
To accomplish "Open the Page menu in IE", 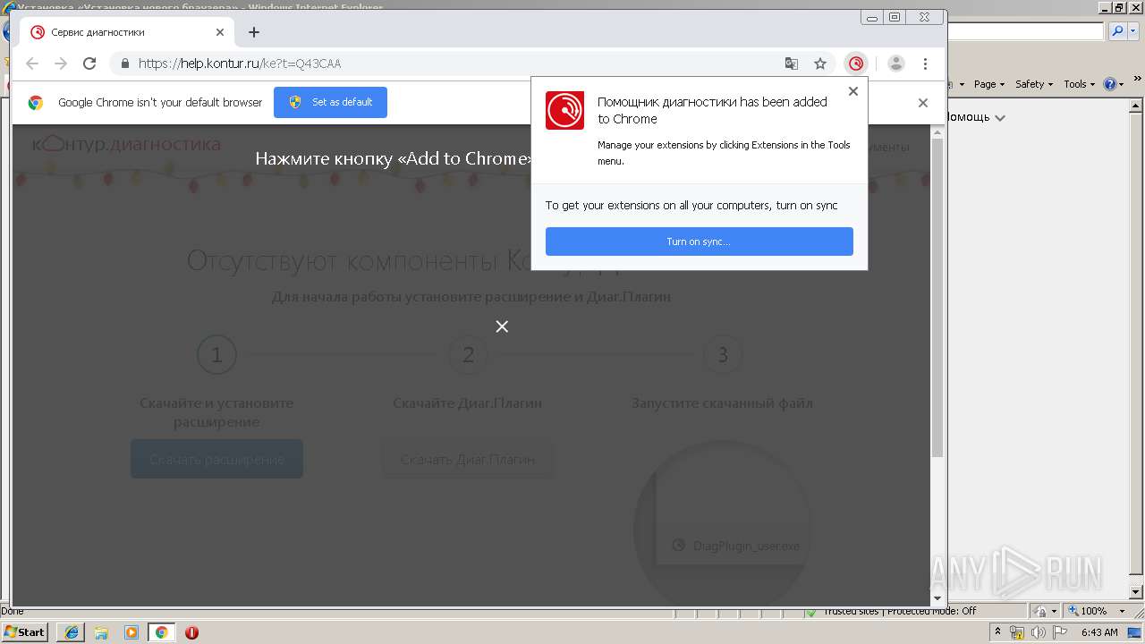I will coord(988,84).
